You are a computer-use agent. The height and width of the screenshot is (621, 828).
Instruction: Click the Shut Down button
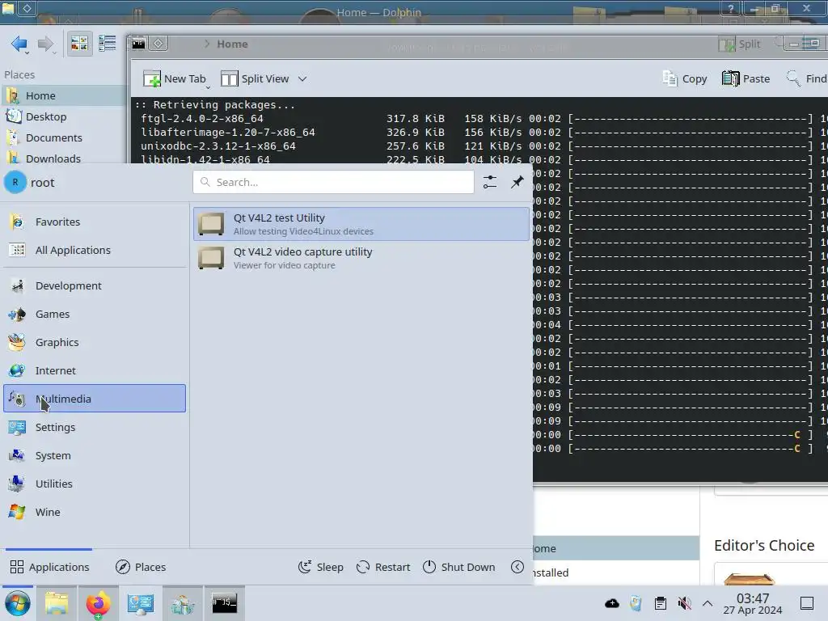(x=459, y=567)
